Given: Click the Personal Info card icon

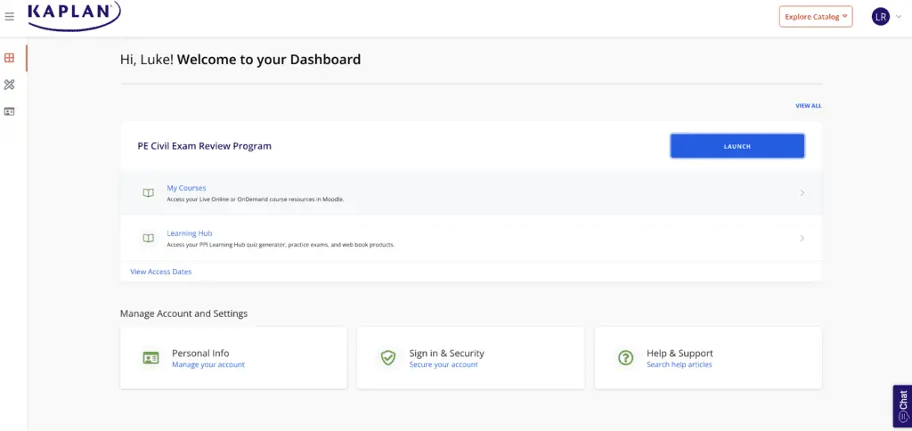Looking at the screenshot, I should [x=151, y=358].
